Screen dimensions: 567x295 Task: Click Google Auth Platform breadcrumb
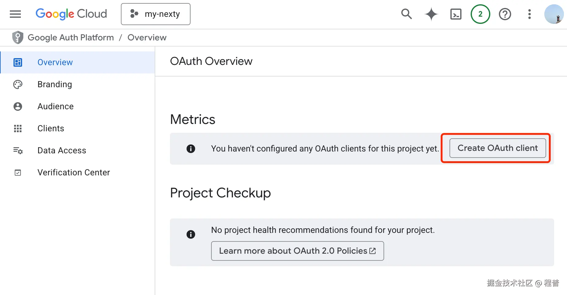tap(71, 38)
